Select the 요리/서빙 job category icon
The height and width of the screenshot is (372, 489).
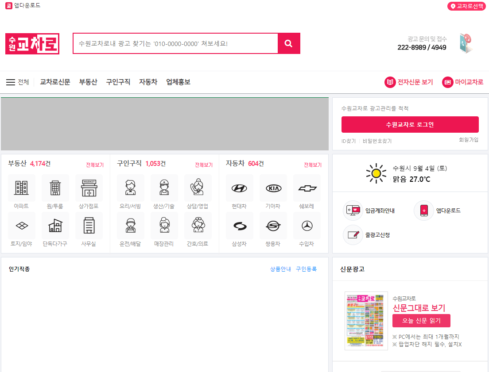(131, 188)
